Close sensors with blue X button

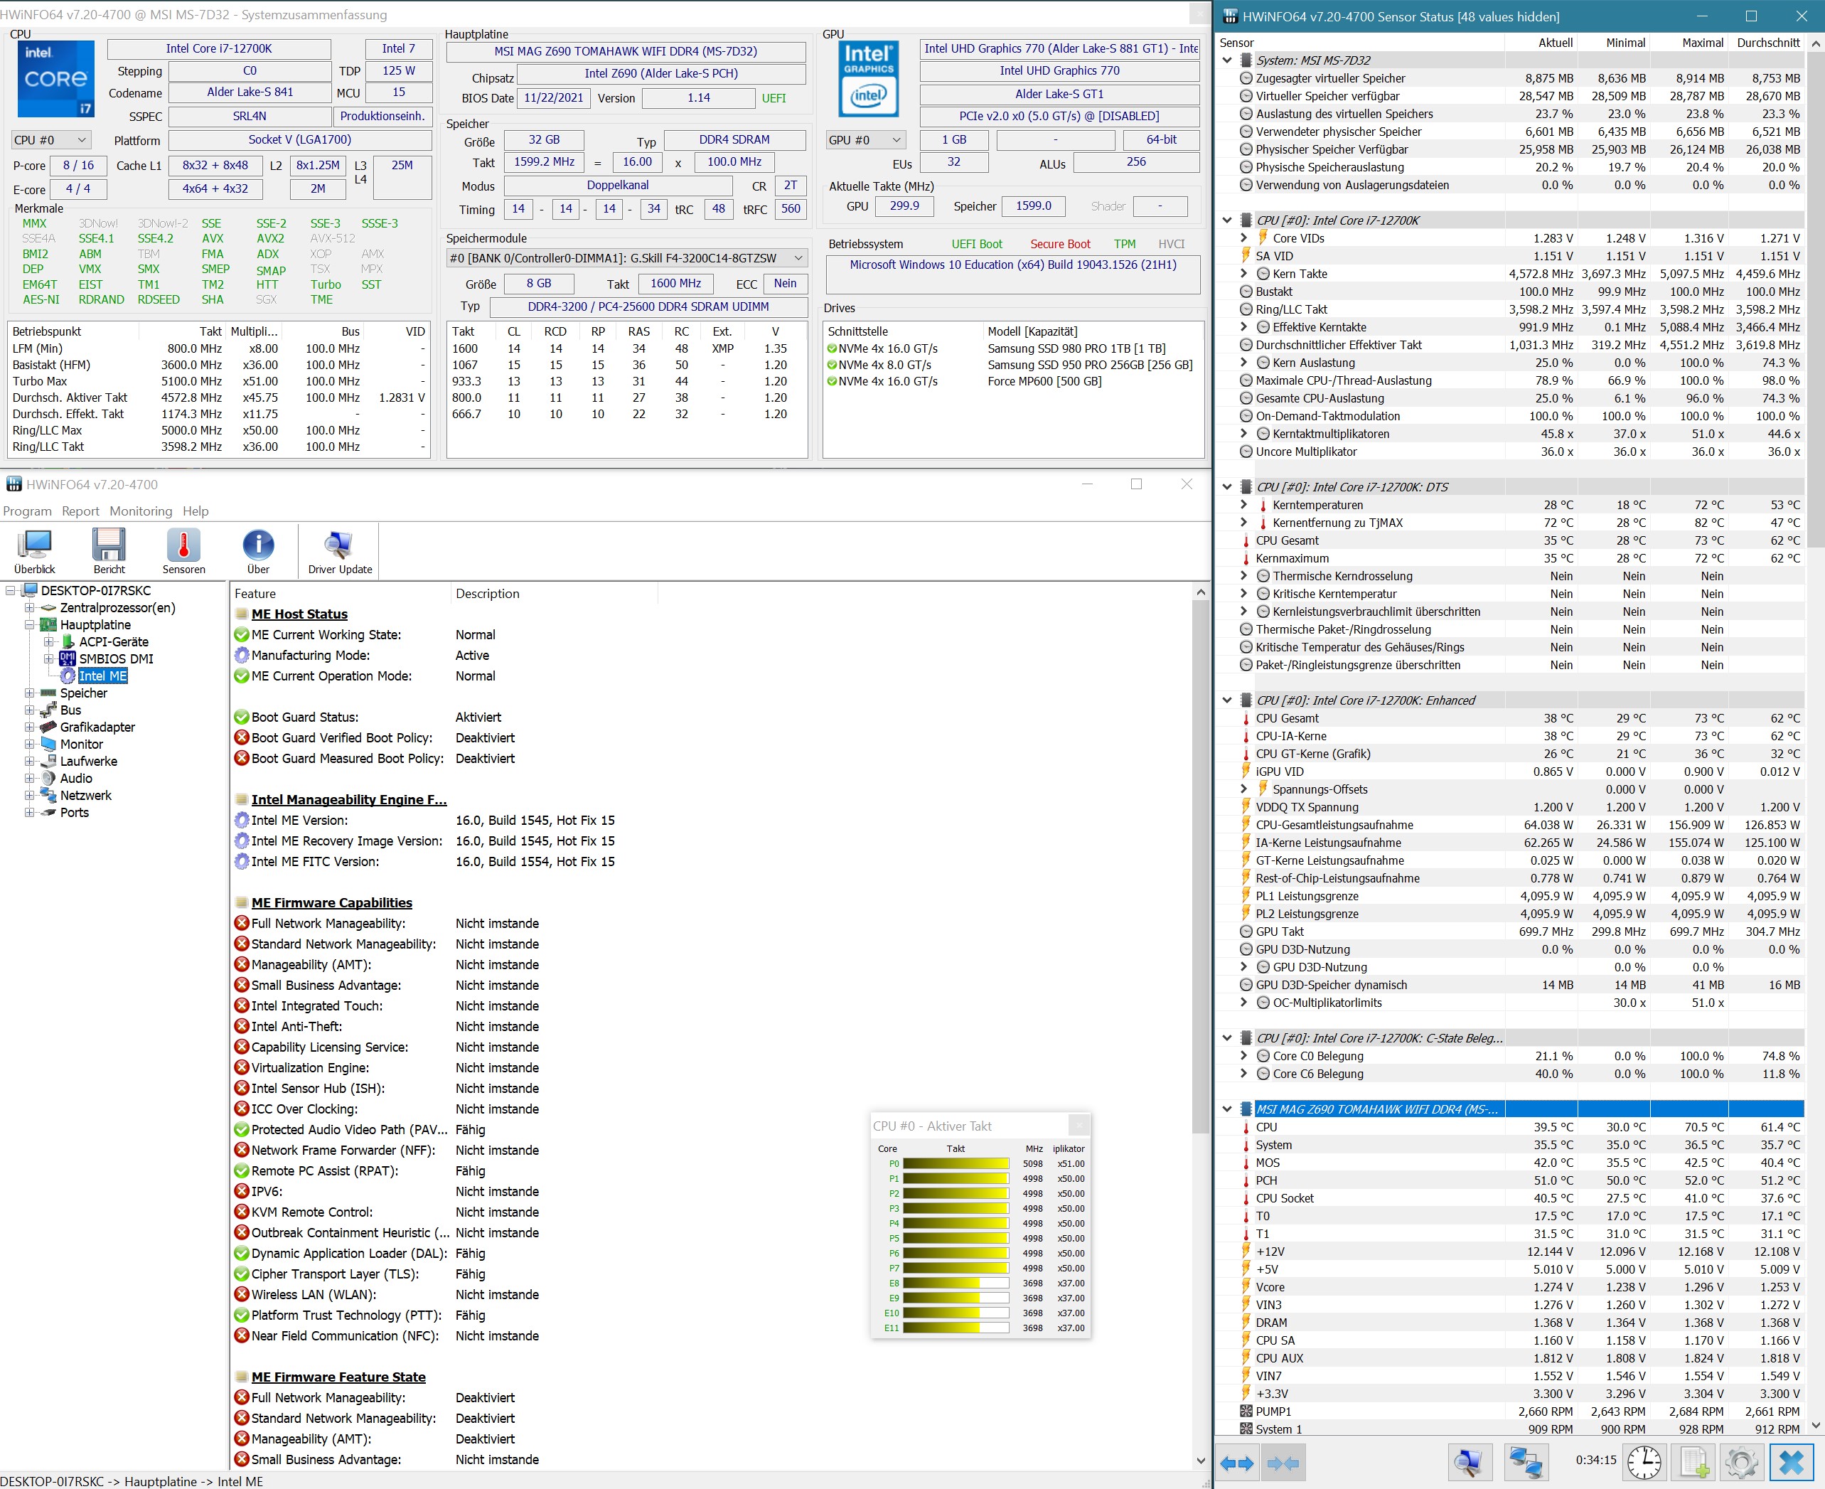1791,1463
